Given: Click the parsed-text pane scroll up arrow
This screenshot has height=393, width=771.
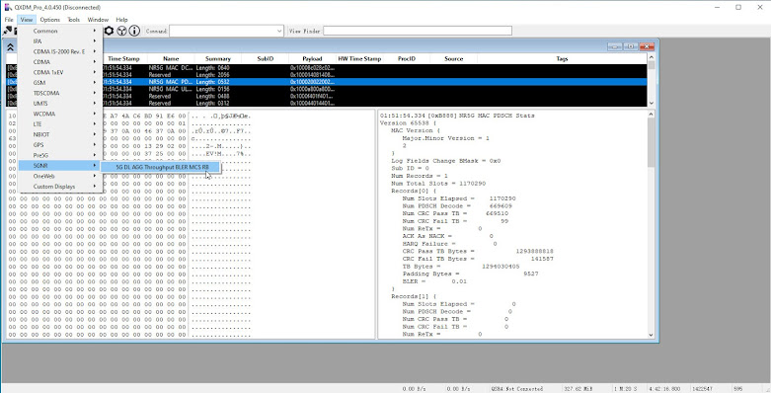Looking at the screenshot, I should click(651, 115).
